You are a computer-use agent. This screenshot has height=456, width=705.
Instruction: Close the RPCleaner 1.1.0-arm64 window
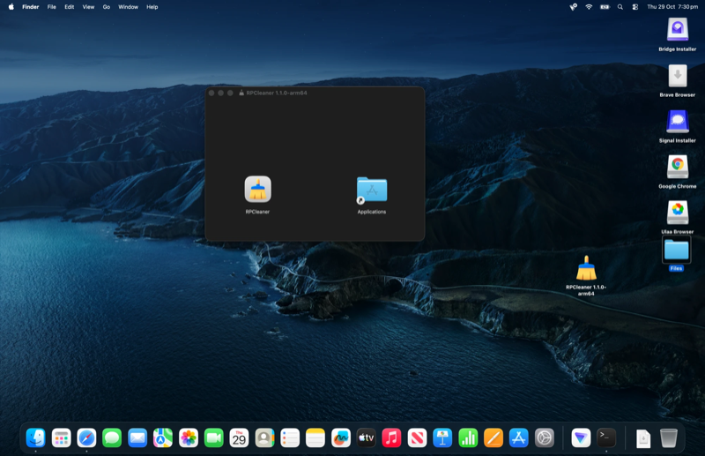[211, 93]
